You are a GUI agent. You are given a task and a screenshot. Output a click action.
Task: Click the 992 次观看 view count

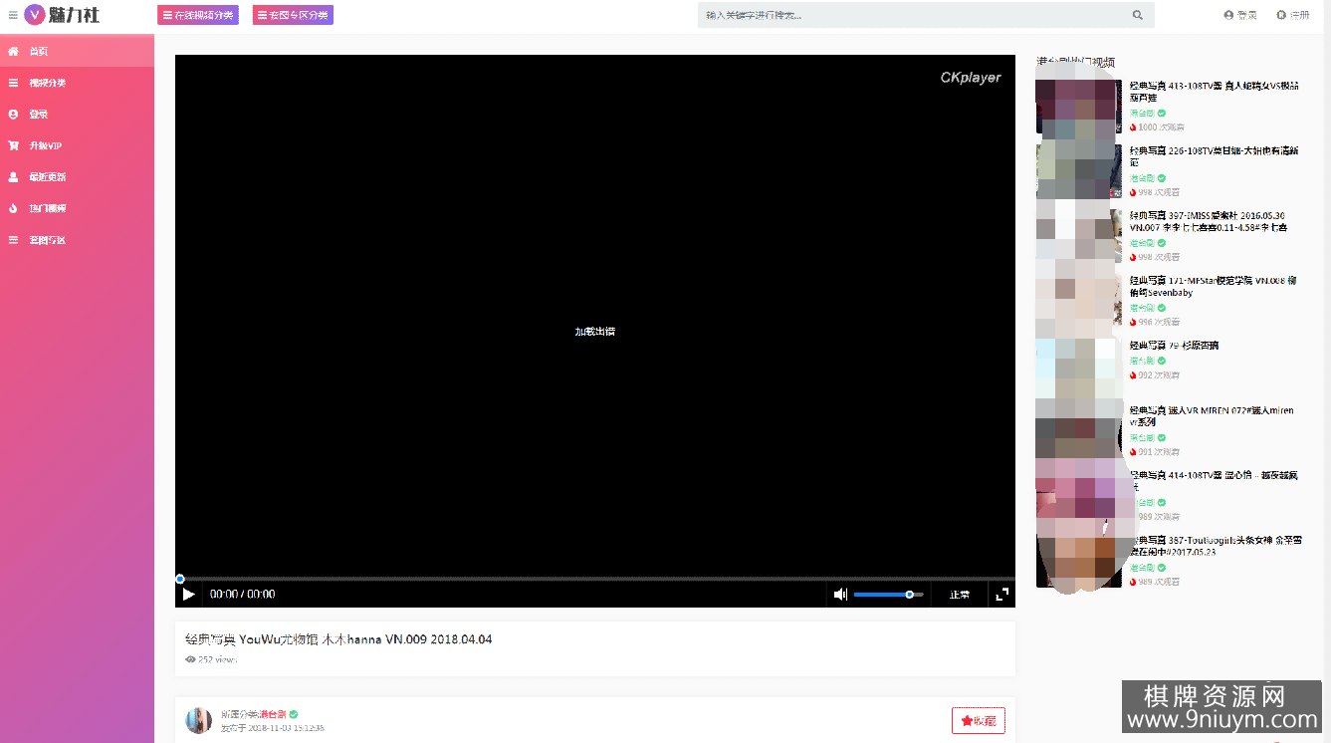1155,375
